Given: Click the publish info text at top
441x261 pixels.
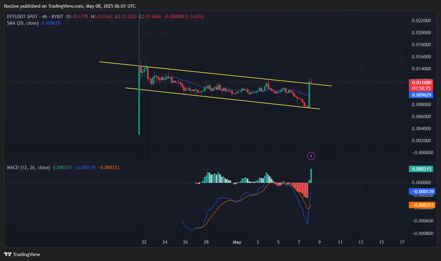Looking at the screenshot, I should click(x=70, y=6).
